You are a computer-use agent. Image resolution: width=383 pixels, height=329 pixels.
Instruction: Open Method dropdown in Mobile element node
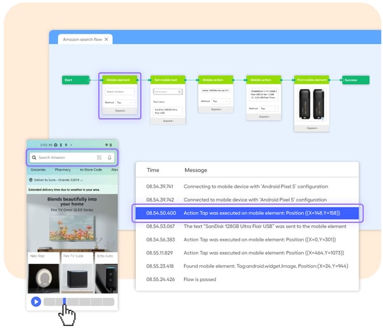pos(125,103)
